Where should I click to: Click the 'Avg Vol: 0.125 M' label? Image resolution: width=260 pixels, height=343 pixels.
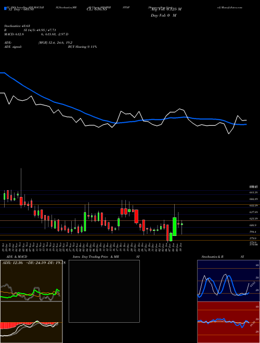coord(166,9)
